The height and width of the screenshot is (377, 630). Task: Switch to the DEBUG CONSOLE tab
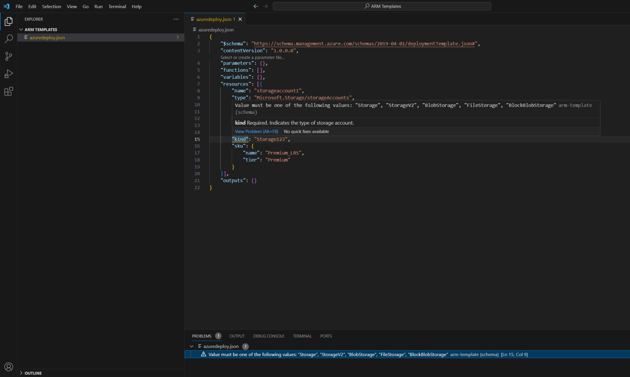(269, 336)
